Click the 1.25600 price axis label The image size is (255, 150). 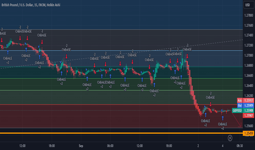coord(249,126)
